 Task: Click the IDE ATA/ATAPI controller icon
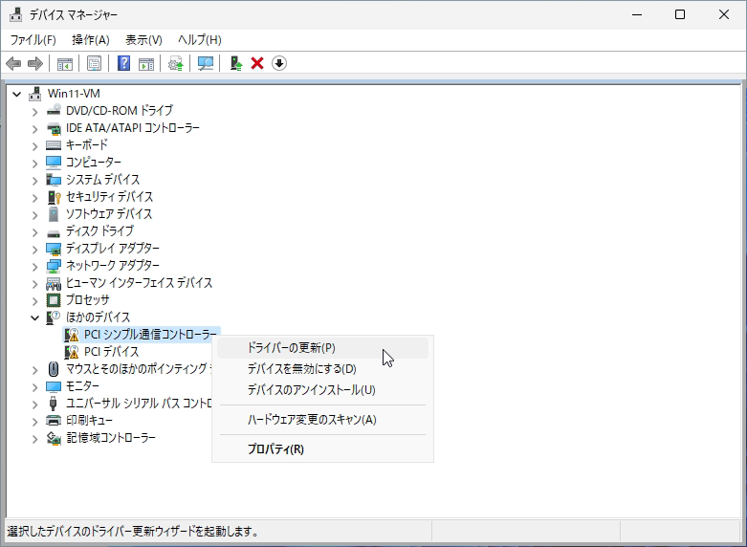click(x=54, y=128)
